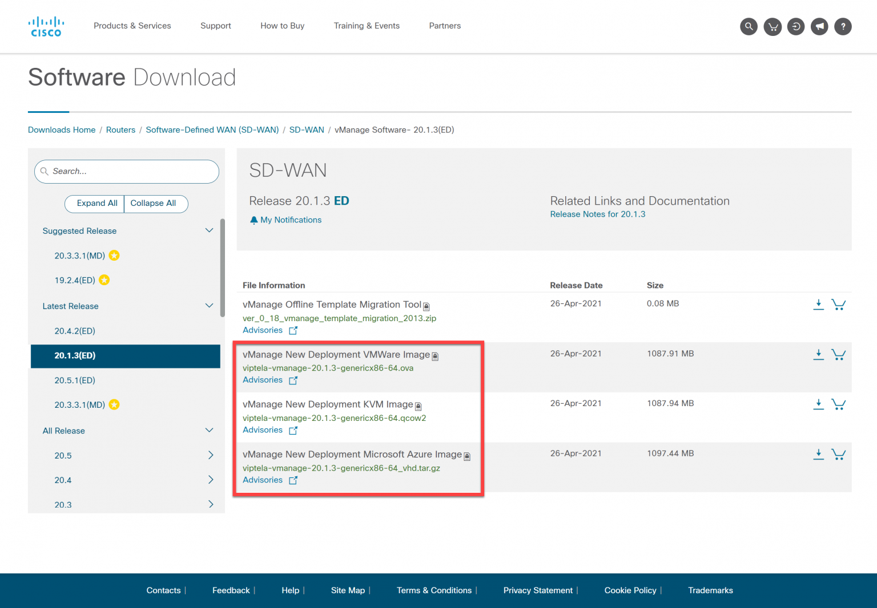Collapse the Suggested Release section
This screenshot has width=877, height=608.
click(x=209, y=230)
